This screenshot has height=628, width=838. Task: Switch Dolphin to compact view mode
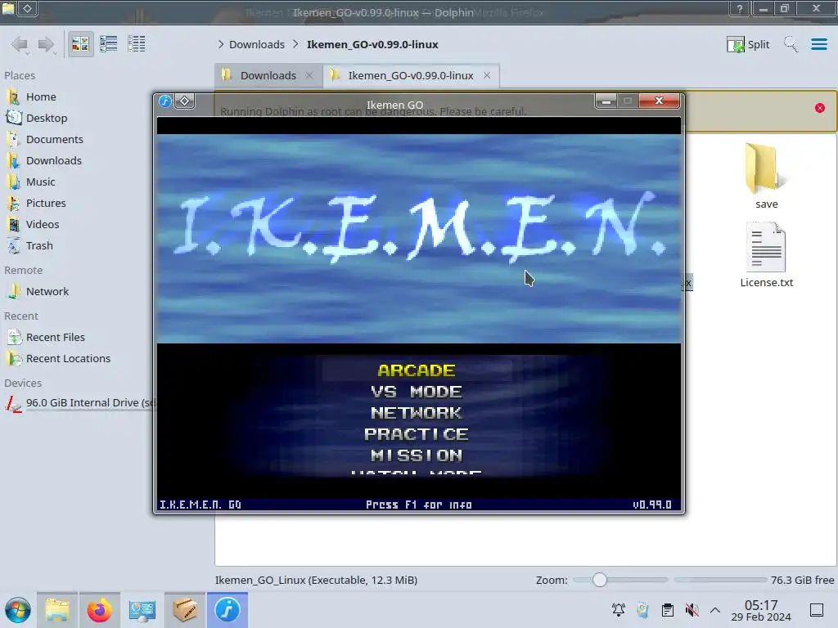pyautogui.click(x=109, y=44)
